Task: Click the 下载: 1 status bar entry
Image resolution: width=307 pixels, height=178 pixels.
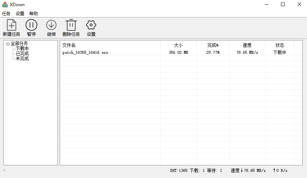Action: (x=197, y=170)
